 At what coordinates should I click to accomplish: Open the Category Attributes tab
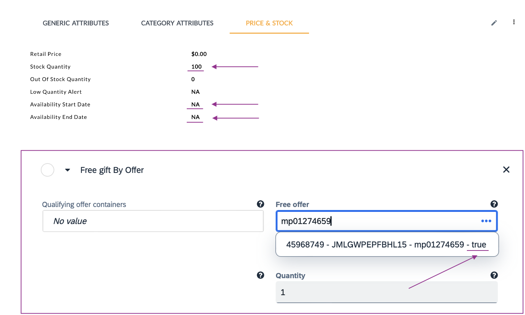[x=177, y=23]
